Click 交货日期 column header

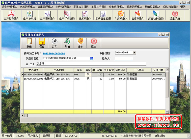point(158,70)
